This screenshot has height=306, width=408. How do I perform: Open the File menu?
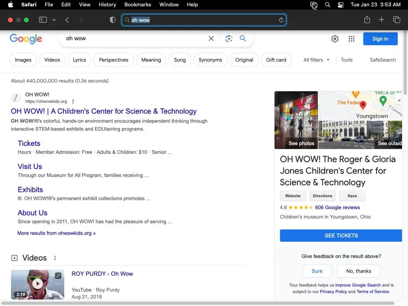point(49,5)
